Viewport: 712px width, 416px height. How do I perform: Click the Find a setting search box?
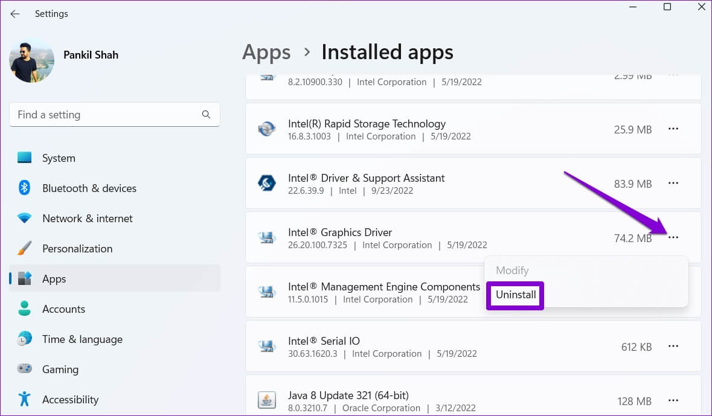coord(114,115)
